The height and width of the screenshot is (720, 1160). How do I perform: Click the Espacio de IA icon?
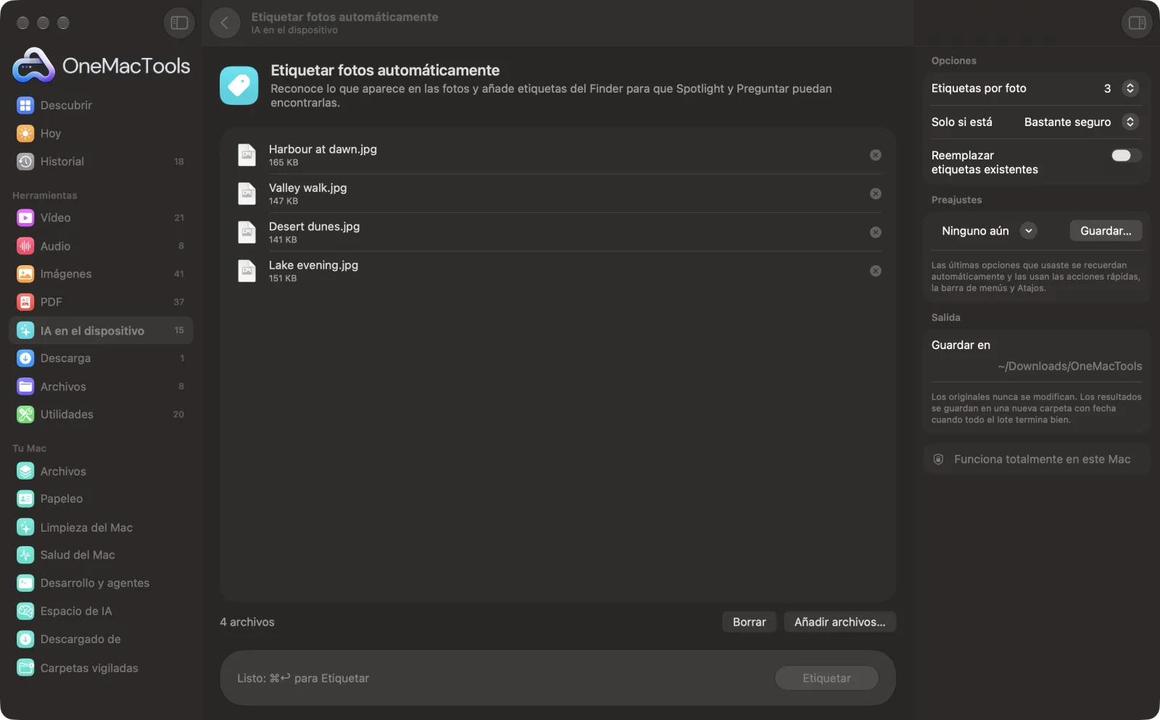[x=25, y=611]
